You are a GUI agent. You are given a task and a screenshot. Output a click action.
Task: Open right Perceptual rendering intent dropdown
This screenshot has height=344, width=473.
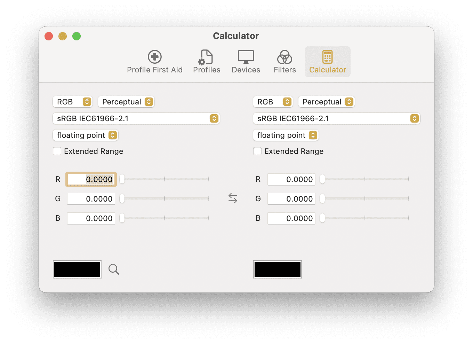[326, 102]
